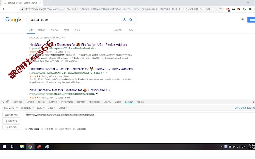
Task: Open the New Hackbar search result
Action: coord(69,90)
